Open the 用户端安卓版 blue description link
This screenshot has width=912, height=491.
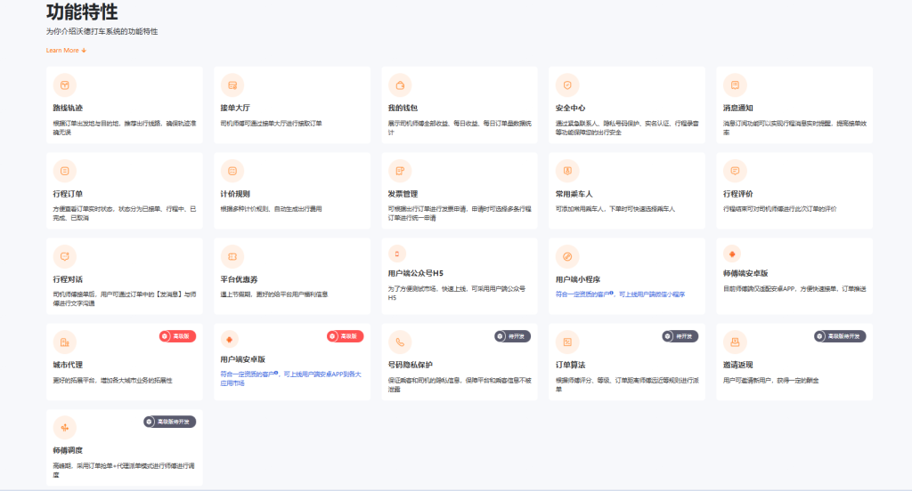click(289, 378)
